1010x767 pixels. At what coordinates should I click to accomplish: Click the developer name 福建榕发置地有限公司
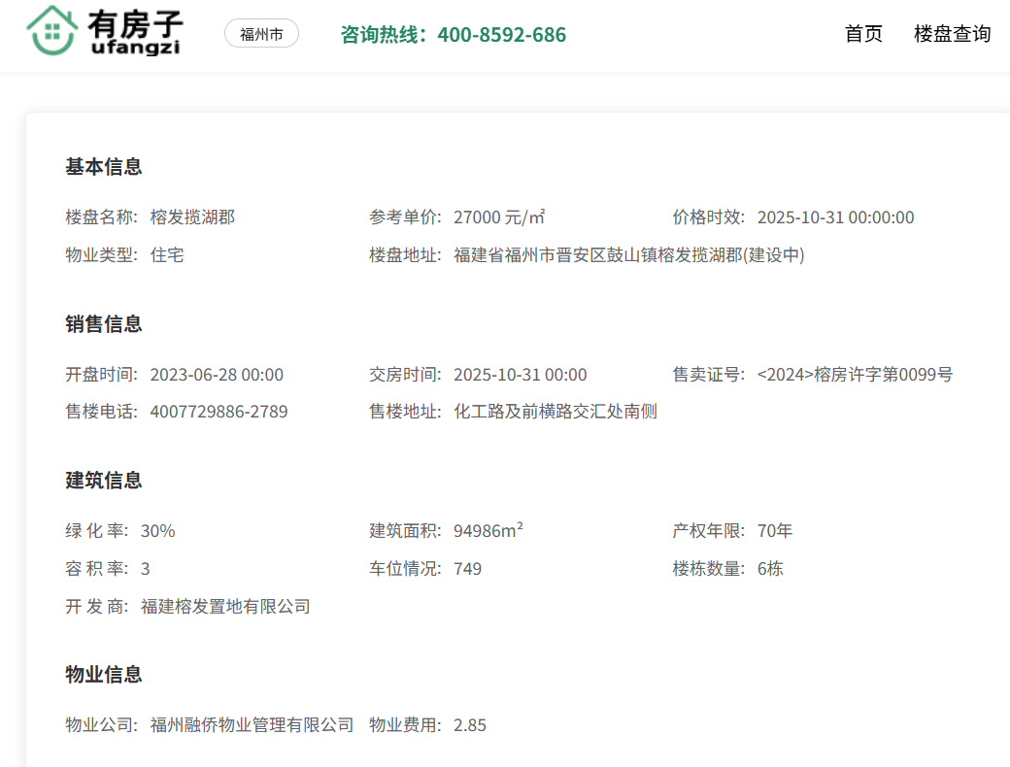[x=225, y=607]
